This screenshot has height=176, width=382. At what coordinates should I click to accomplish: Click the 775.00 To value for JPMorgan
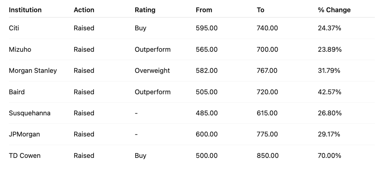(267, 134)
